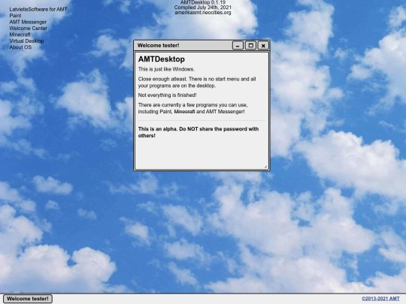406x304 pixels.
Task: Open LatvietisSoftware for AMT desktop link
Action: (x=38, y=9)
